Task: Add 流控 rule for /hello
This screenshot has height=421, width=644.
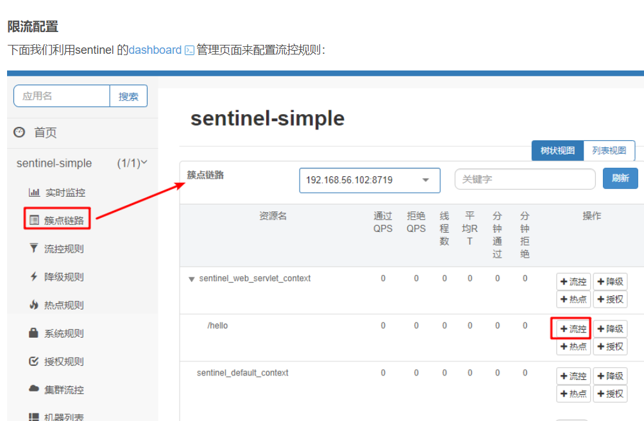Action: pyautogui.click(x=574, y=329)
